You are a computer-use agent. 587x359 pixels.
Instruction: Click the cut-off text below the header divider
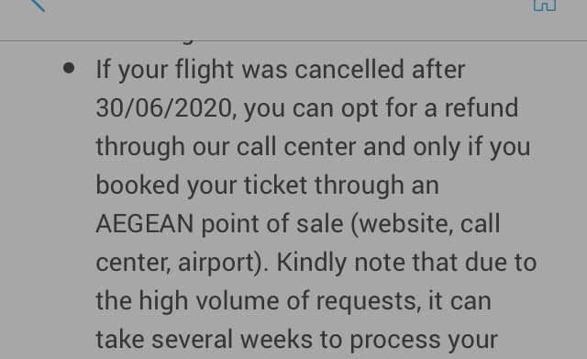tap(187, 42)
